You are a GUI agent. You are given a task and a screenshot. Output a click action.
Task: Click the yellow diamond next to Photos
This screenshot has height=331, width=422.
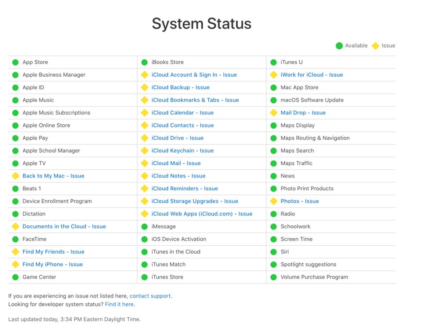pos(273,201)
